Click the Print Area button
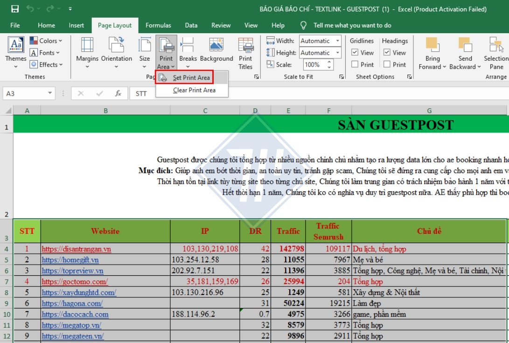This screenshot has width=509, height=343. click(x=166, y=53)
